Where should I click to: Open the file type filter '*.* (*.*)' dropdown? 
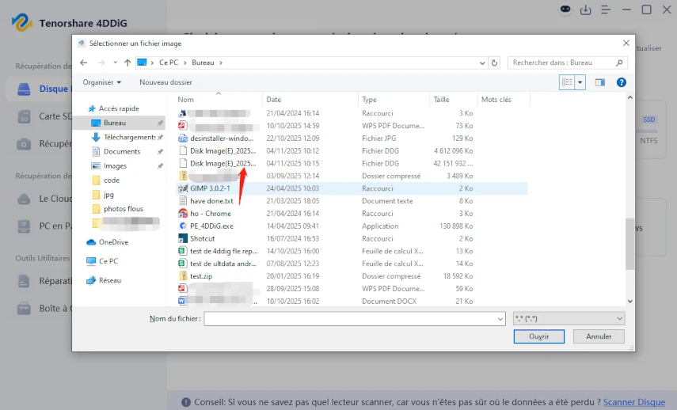[569, 318]
